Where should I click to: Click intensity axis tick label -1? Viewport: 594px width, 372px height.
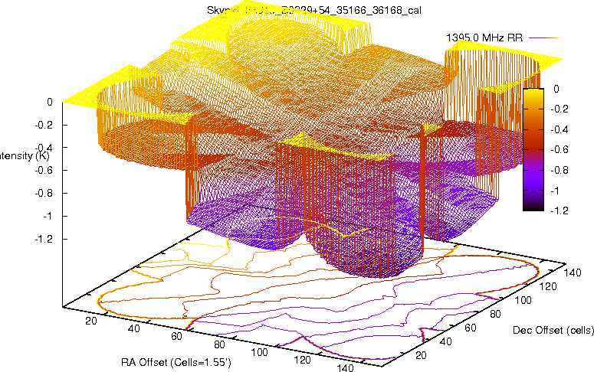point(48,216)
